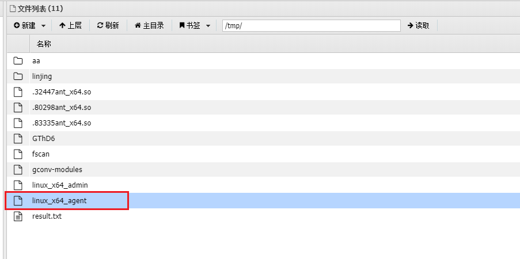This screenshot has width=520, height=259.
Task: Open the 书签 bookmark dropdown arrow
Action: 208,26
